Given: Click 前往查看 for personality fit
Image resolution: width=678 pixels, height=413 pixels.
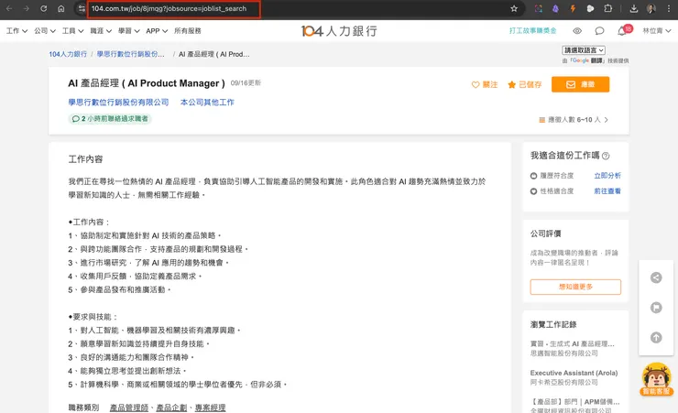Looking at the screenshot, I should [607, 191].
